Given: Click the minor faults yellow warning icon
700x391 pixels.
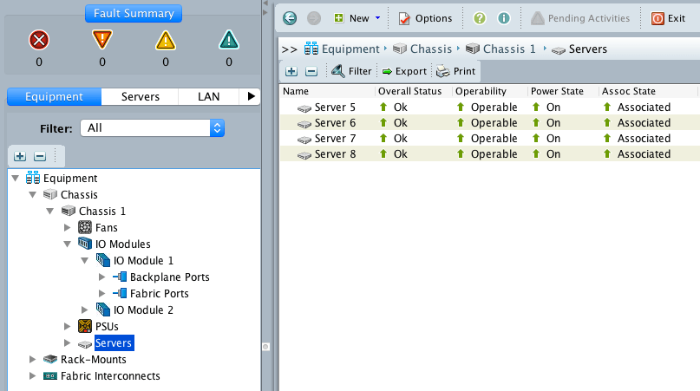Looking at the screenshot, I should [166, 41].
